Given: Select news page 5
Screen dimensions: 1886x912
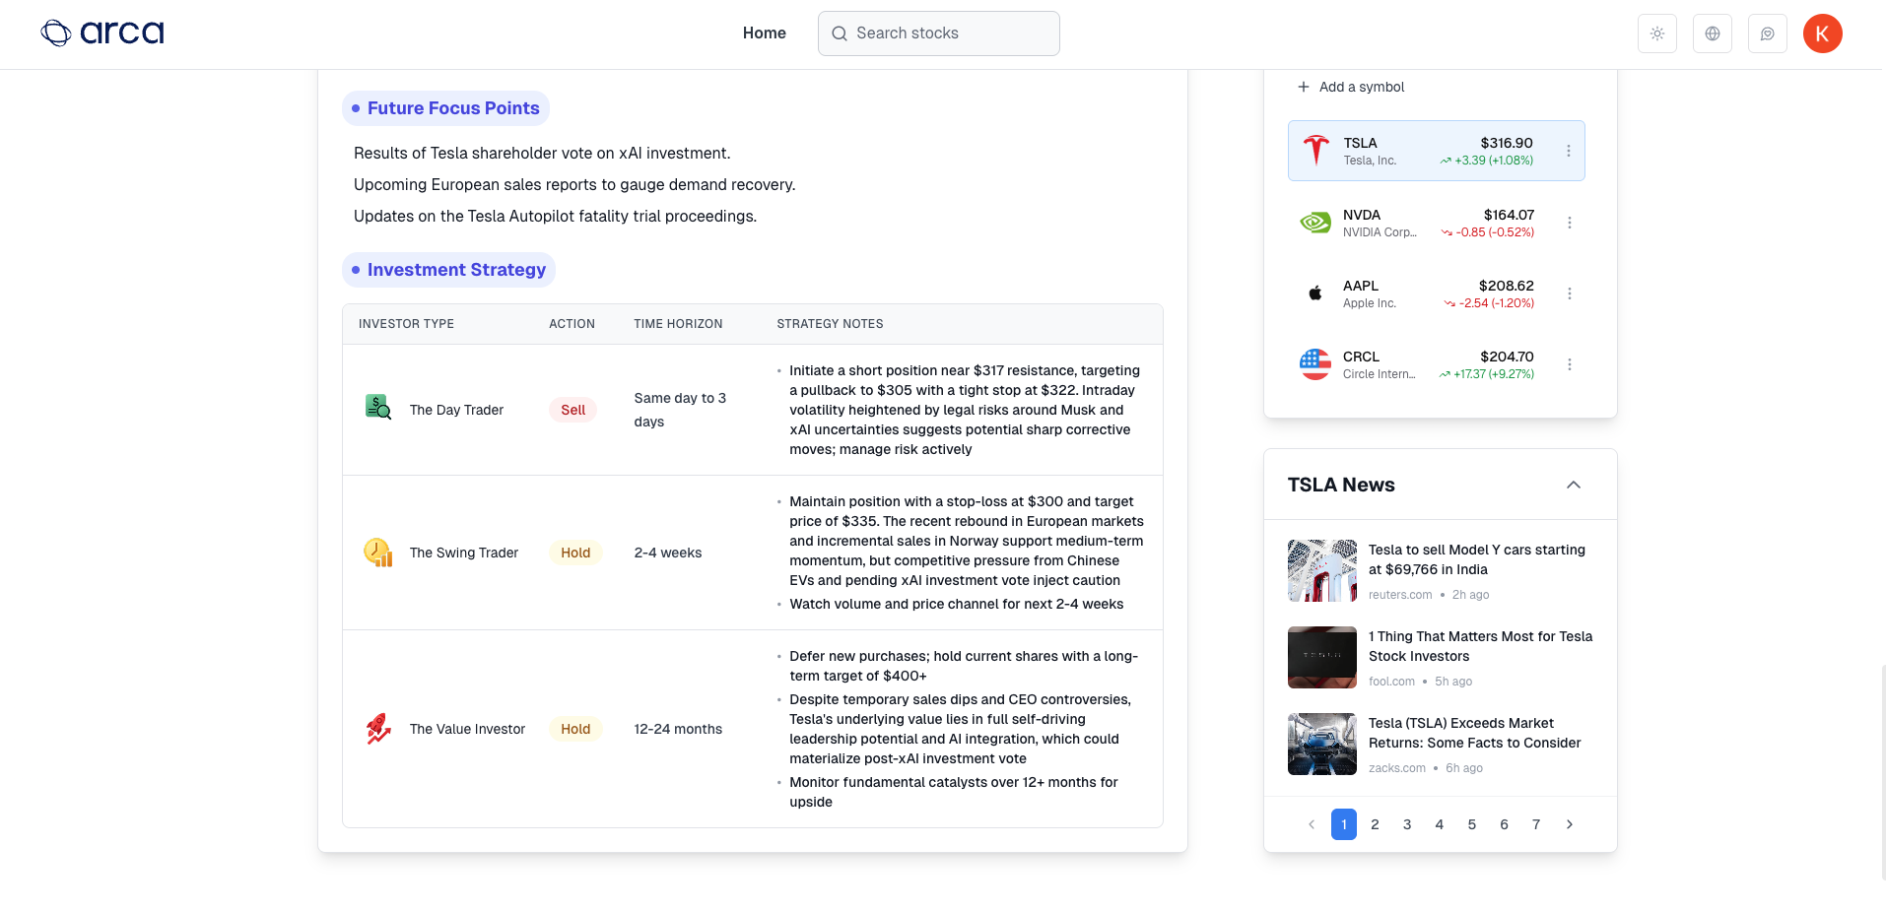Looking at the screenshot, I should click(x=1472, y=824).
